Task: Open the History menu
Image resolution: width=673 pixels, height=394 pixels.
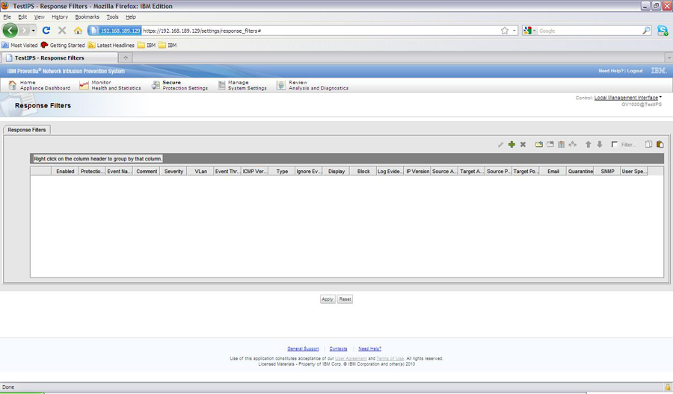Action: click(x=60, y=17)
